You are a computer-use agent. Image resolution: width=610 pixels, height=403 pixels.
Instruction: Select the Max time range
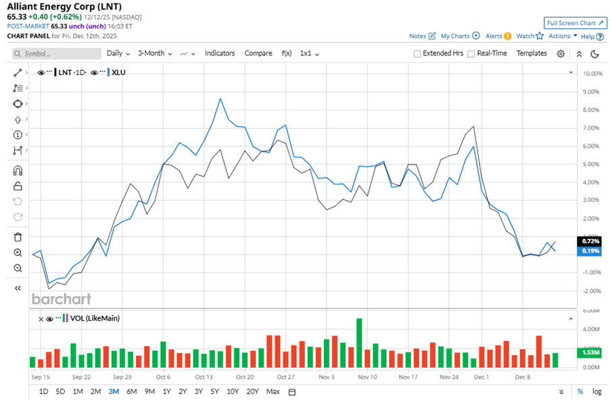coord(273,392)
